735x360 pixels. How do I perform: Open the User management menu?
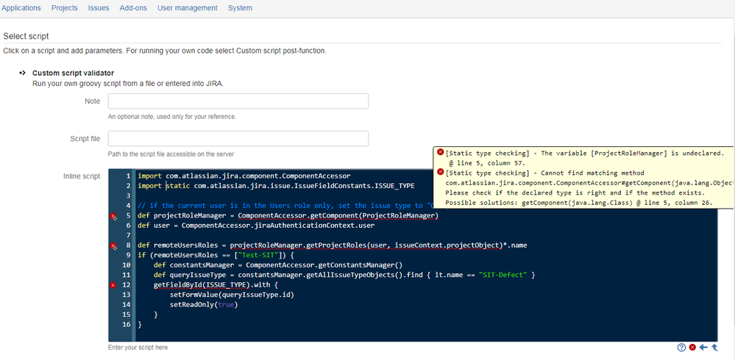coord(188,8)
